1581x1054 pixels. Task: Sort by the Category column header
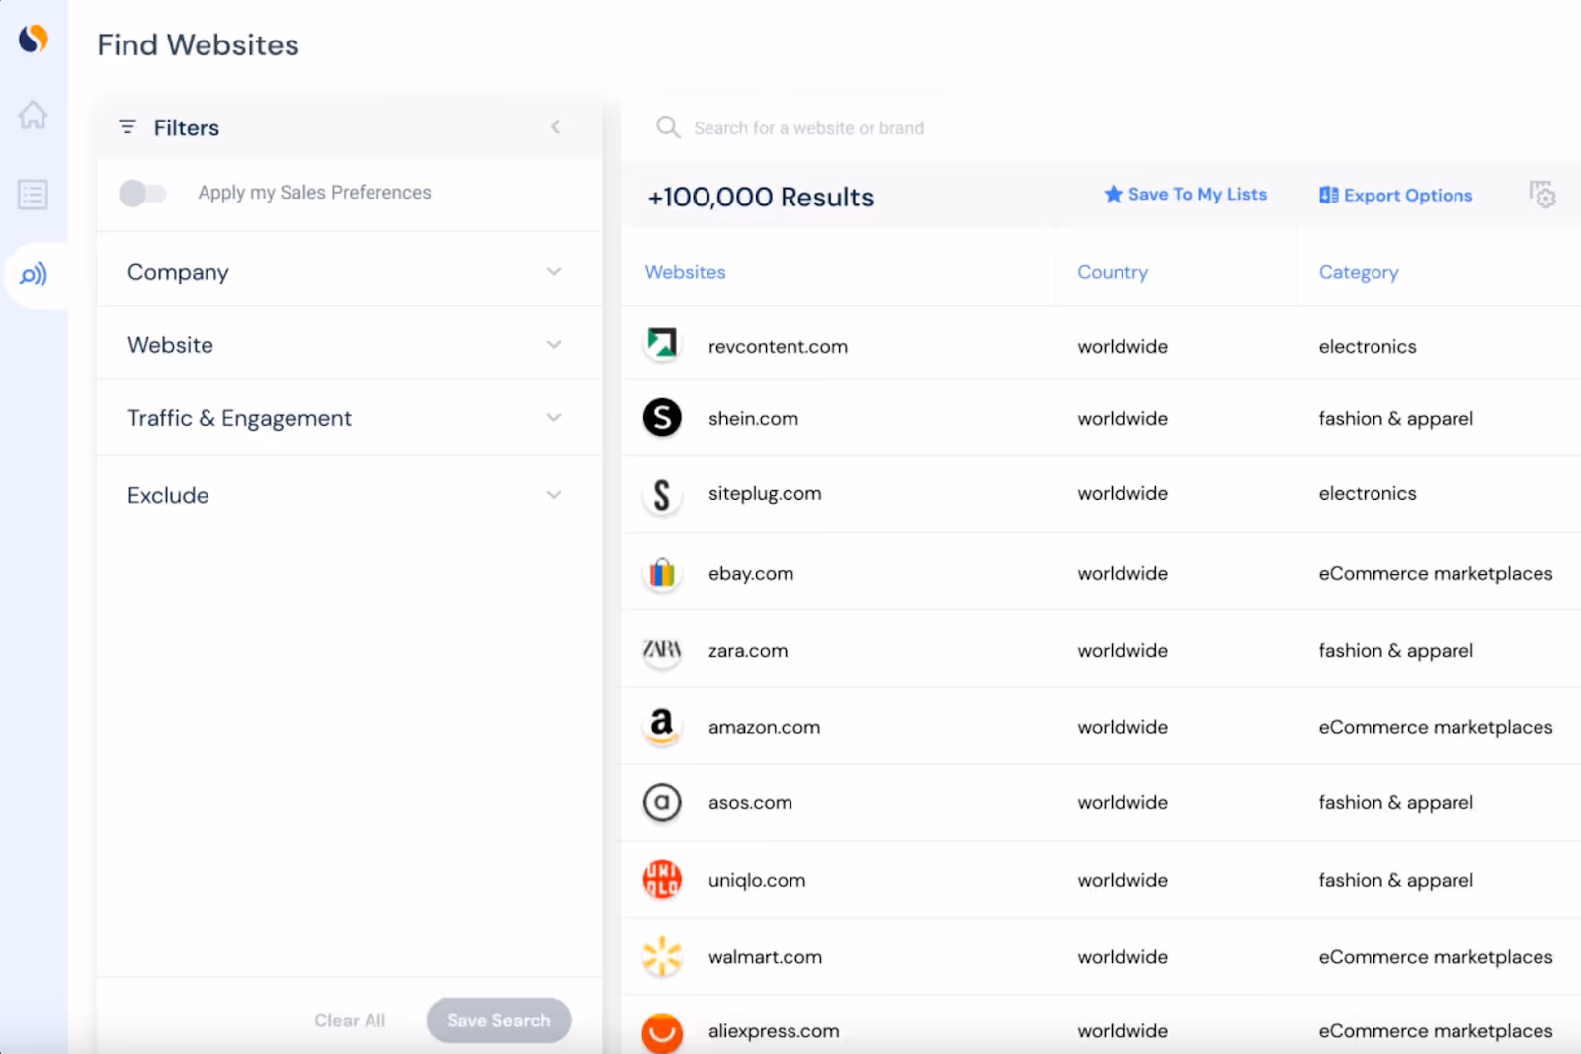tap(1359, 272)
